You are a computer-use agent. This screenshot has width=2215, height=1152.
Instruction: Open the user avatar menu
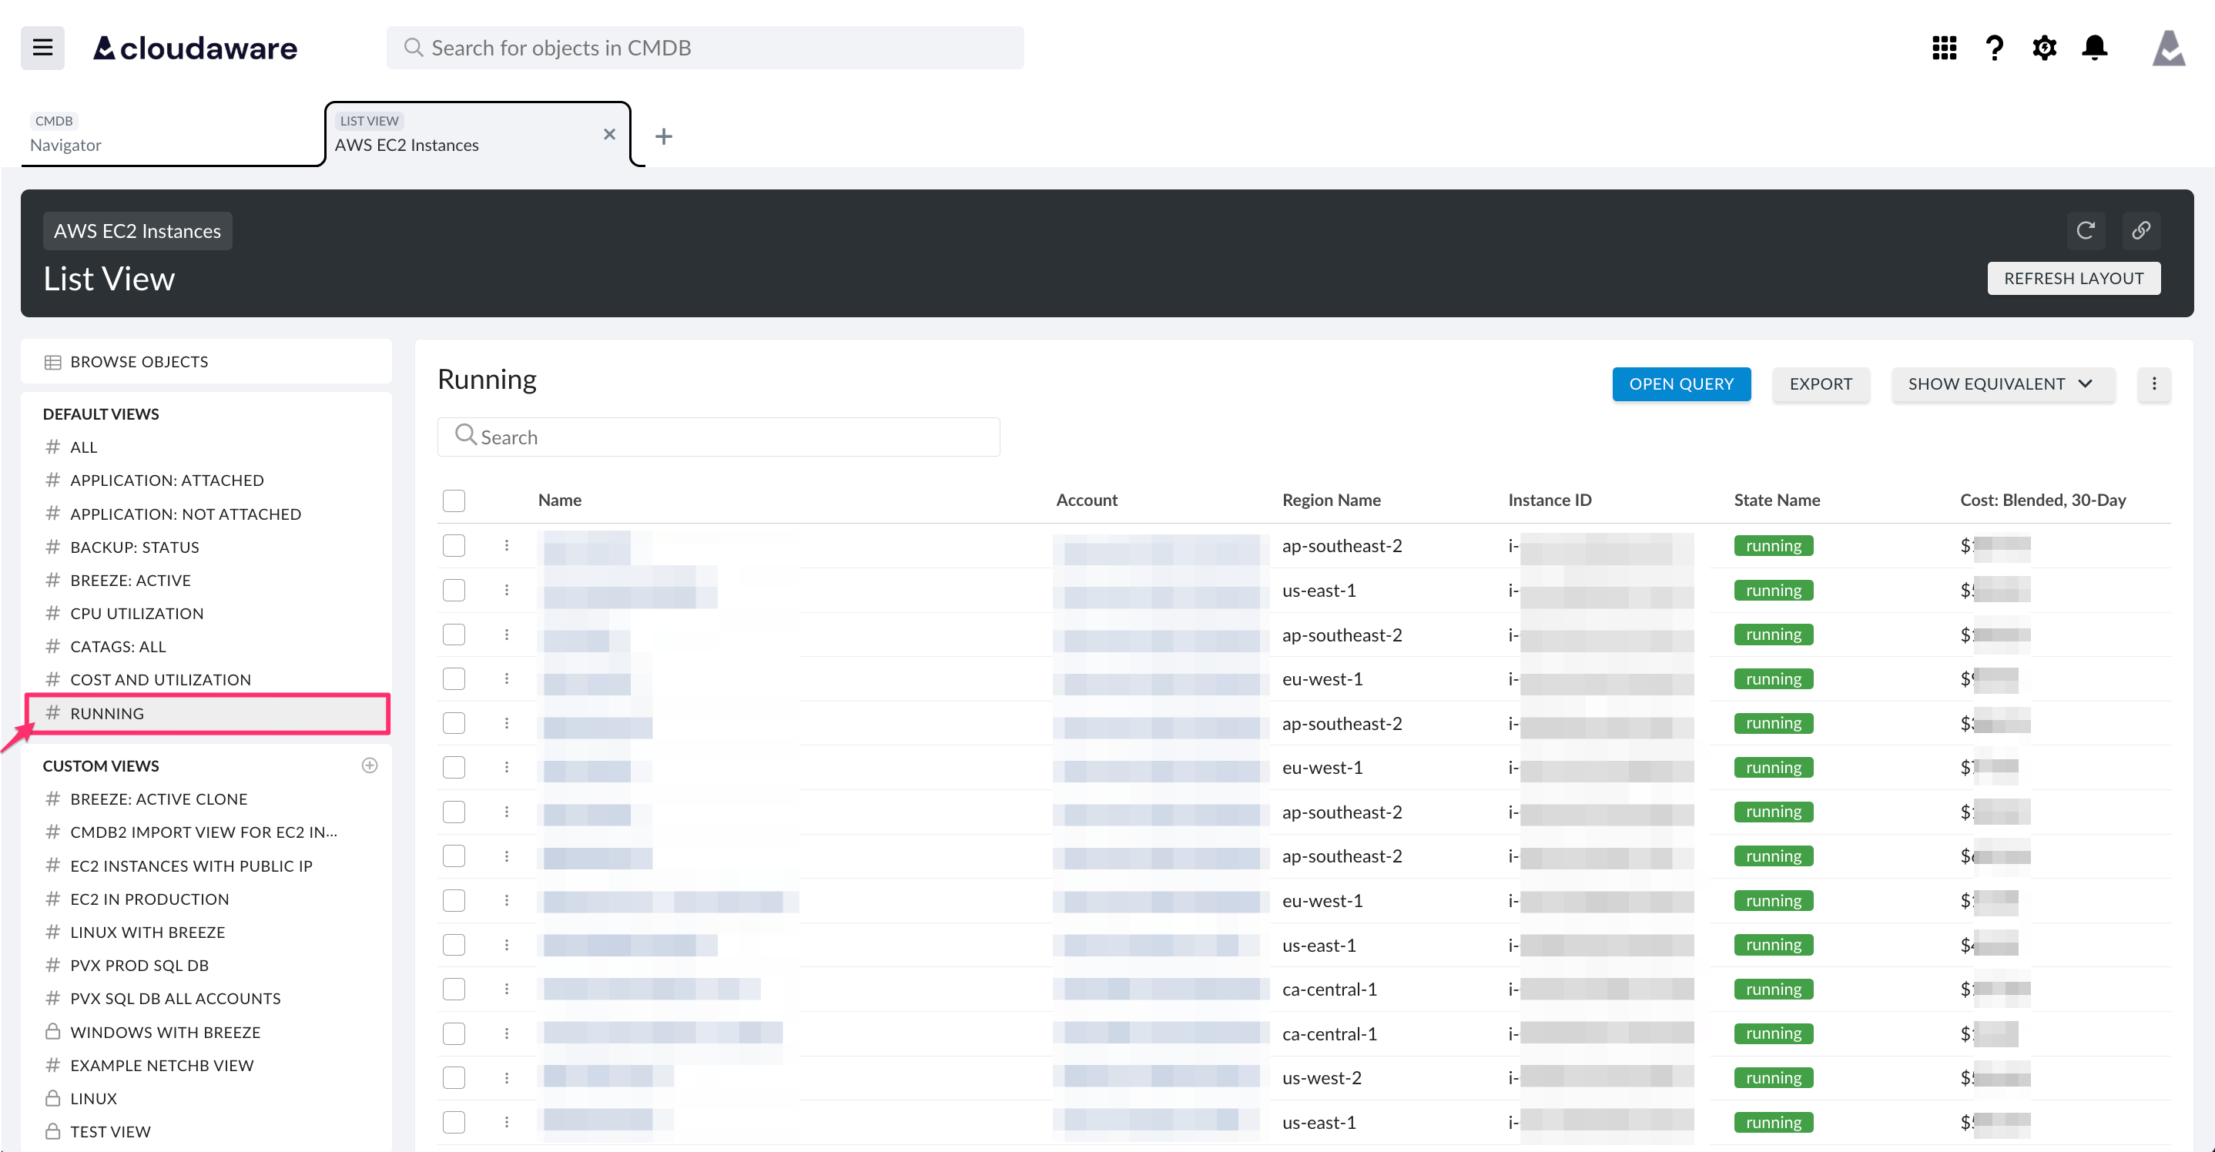2170,47
